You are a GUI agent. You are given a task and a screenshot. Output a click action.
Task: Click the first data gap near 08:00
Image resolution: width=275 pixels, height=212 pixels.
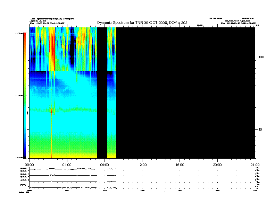coord(102,93)
